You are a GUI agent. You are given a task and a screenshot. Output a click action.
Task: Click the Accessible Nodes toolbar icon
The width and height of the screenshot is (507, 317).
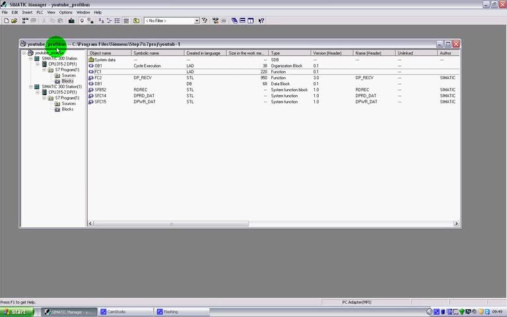[25, 20]
